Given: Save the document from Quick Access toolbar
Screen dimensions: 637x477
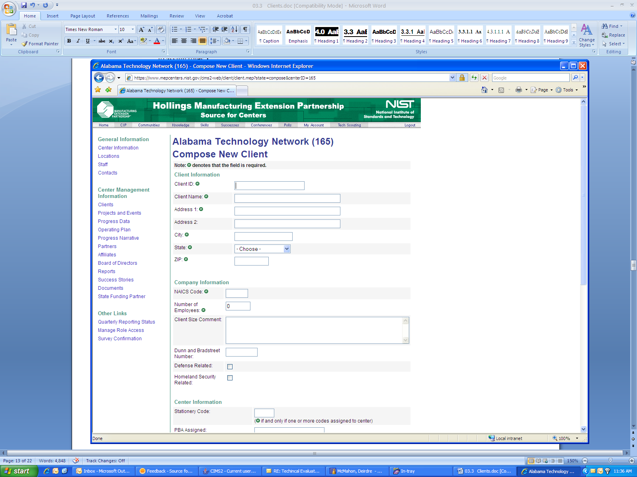Looking at the screenshot, I should pos(24,5).
